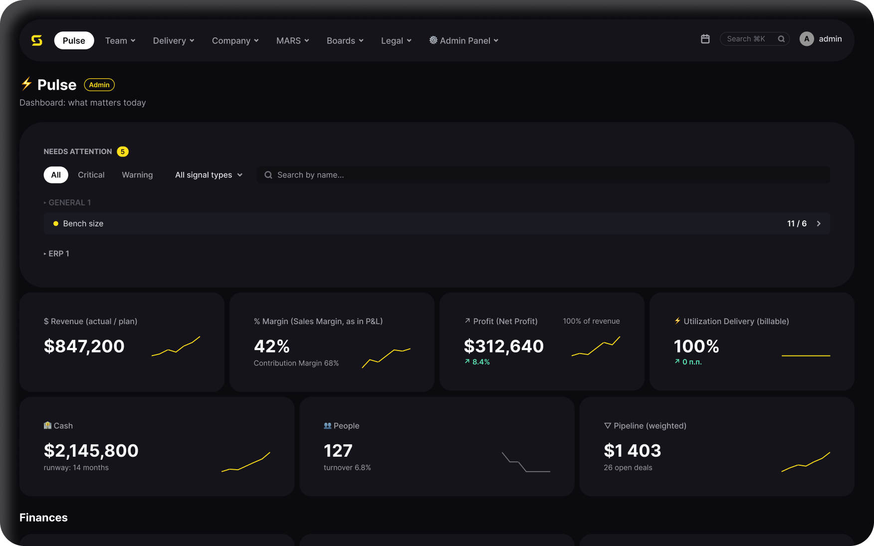The image size is (874, 546).
Task: Expand the Company dropdown menu
Action: pos(235,40)
